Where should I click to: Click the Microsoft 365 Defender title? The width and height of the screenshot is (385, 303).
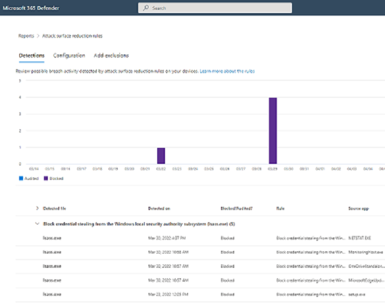coord(31,8)
